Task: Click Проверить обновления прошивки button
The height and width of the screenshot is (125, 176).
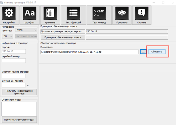Action: [63, 37]
